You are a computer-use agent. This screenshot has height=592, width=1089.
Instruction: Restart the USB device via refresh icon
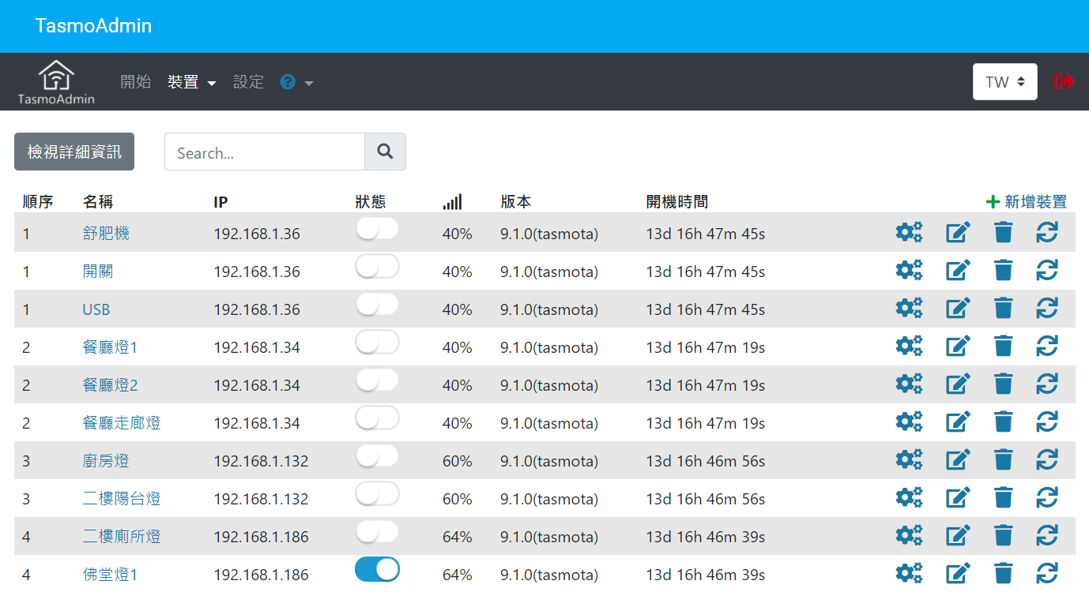(x=1047, y=308)
